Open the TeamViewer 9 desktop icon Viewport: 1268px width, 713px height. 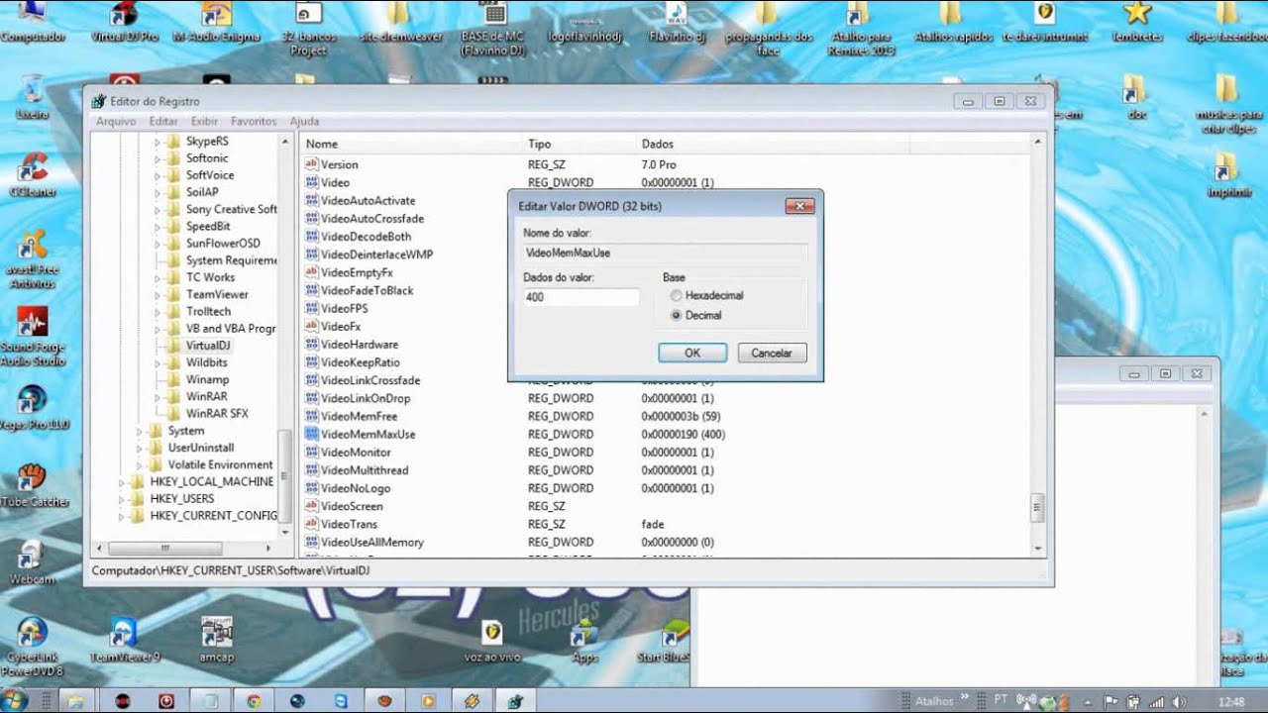(x=124, y=640)
